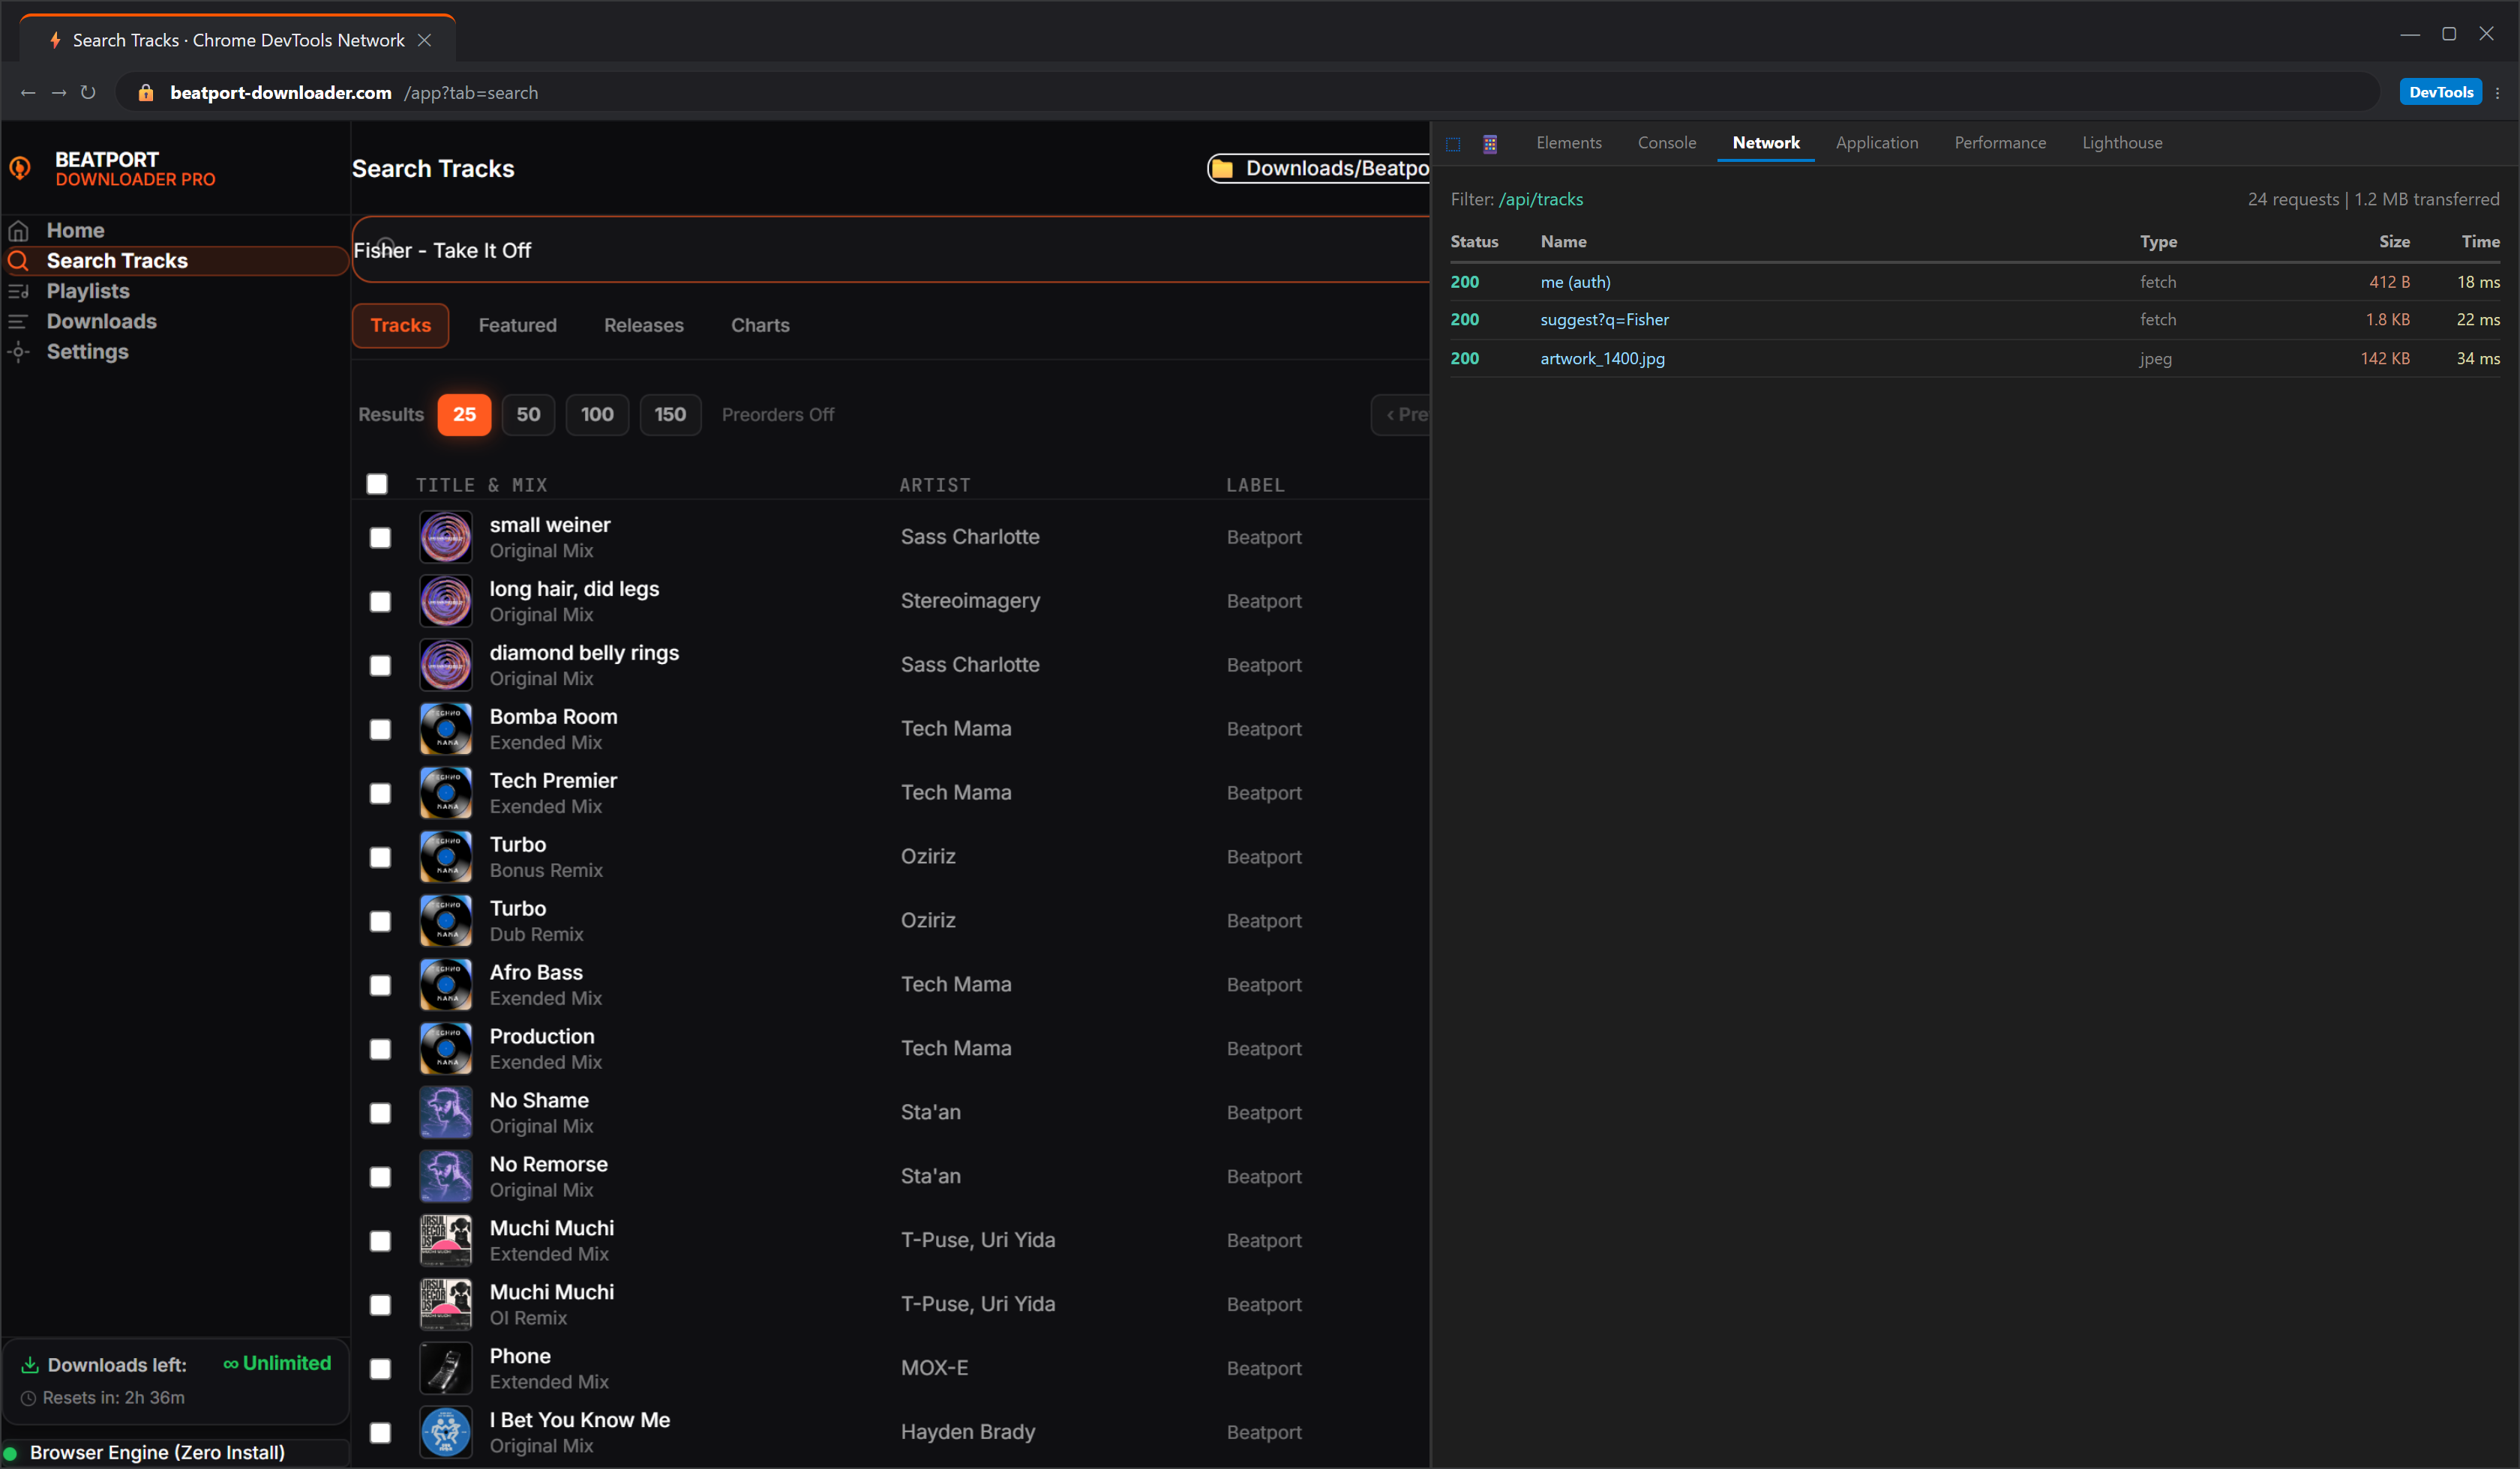The width and height of the screenshot is (2520, 1469).
Task: Set results per page to 50
Action: (528, 414)
